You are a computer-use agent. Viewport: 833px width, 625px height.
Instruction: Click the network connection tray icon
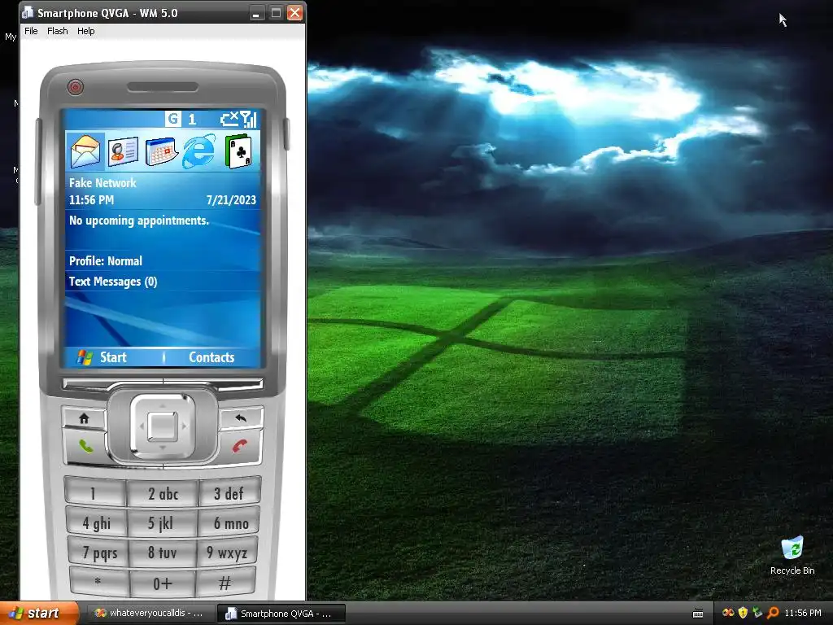757,613
